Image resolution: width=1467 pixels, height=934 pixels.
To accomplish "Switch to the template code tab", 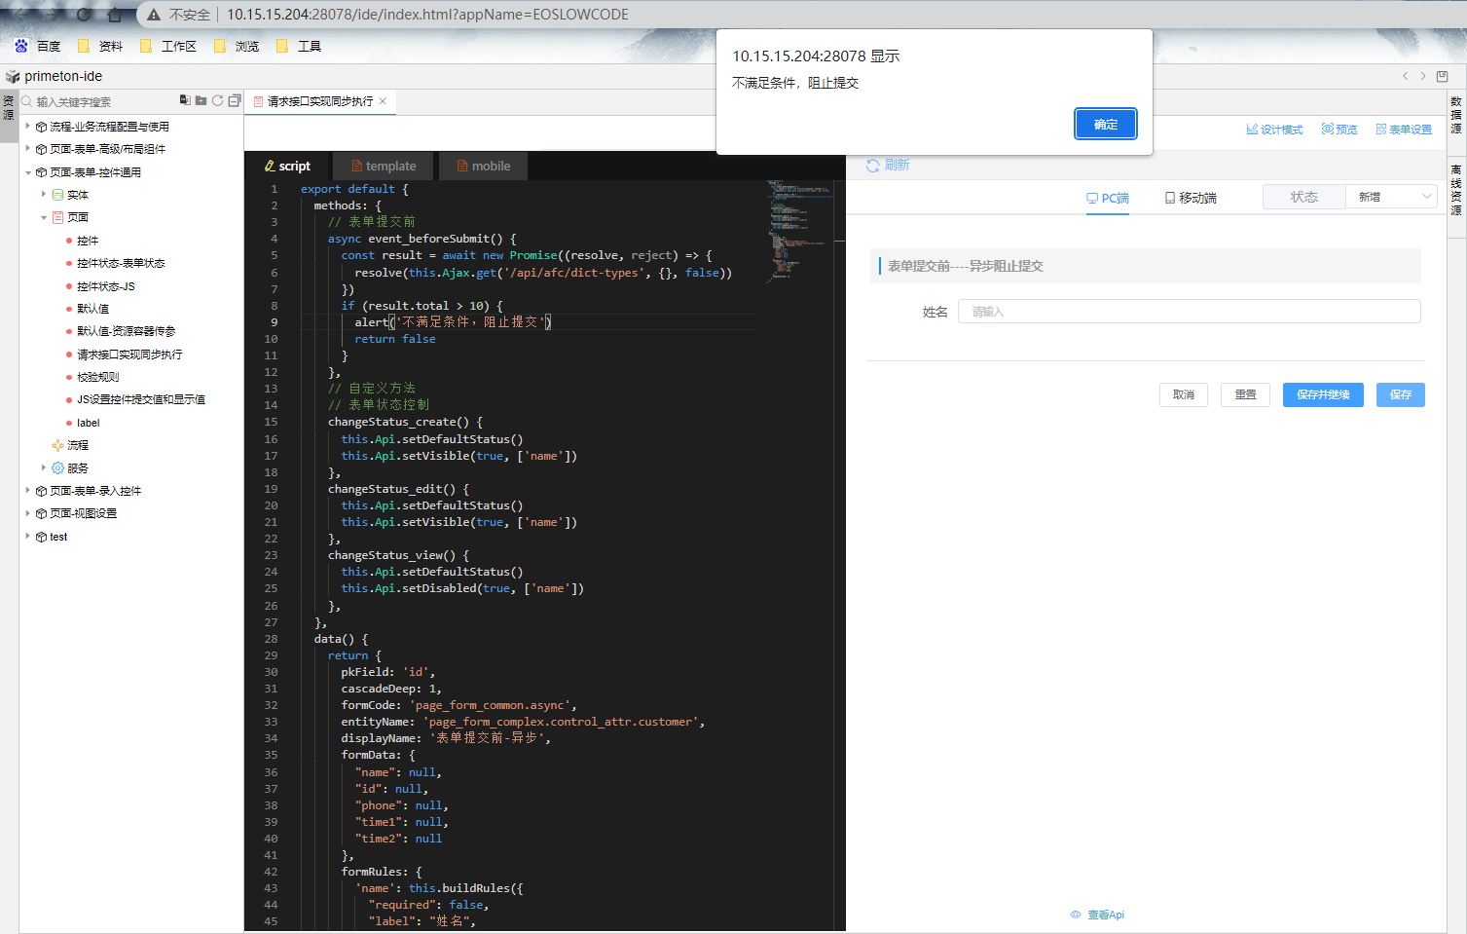I will coord(384,167).
